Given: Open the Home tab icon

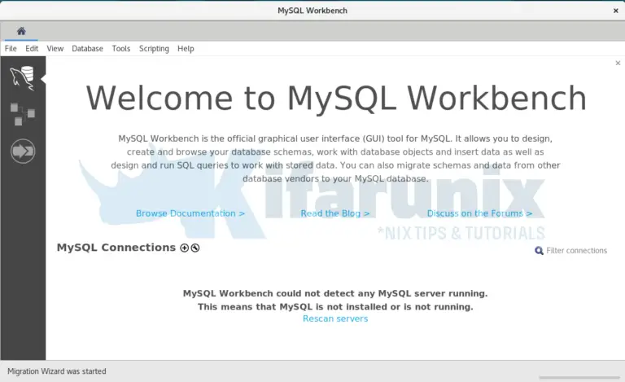Looking at the screenshot, I should pyautogui.click(x=21, y=31).
